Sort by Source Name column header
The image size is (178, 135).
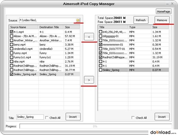(23, 27)
